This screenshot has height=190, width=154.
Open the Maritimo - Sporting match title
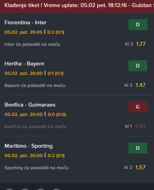pyautogui.click(x=29, y=146)
